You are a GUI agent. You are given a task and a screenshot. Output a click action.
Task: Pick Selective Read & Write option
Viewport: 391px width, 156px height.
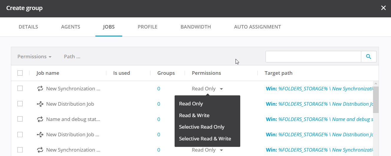pos(205,139)
